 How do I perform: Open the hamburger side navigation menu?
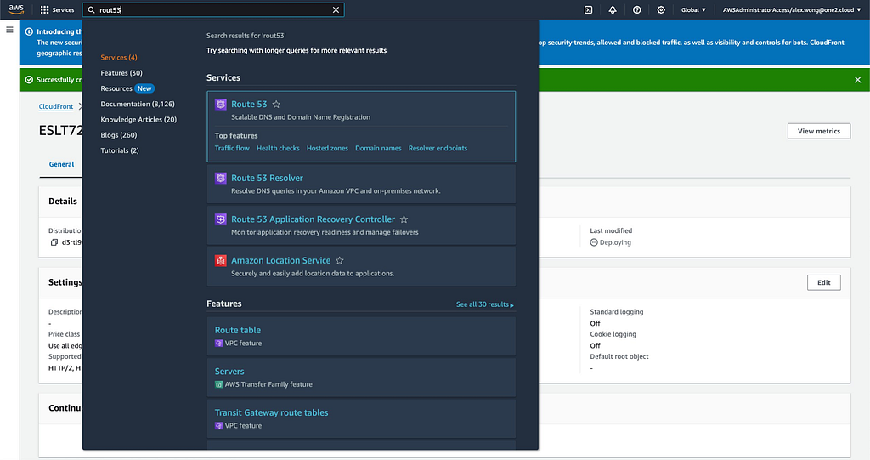9,30
